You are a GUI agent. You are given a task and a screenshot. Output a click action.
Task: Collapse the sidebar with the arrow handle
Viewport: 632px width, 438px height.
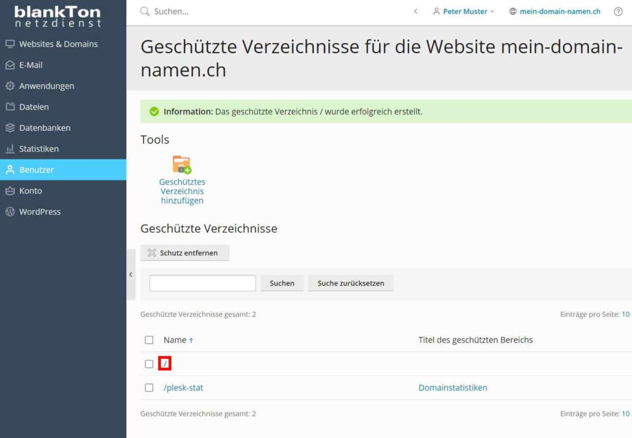click(130, 274)
